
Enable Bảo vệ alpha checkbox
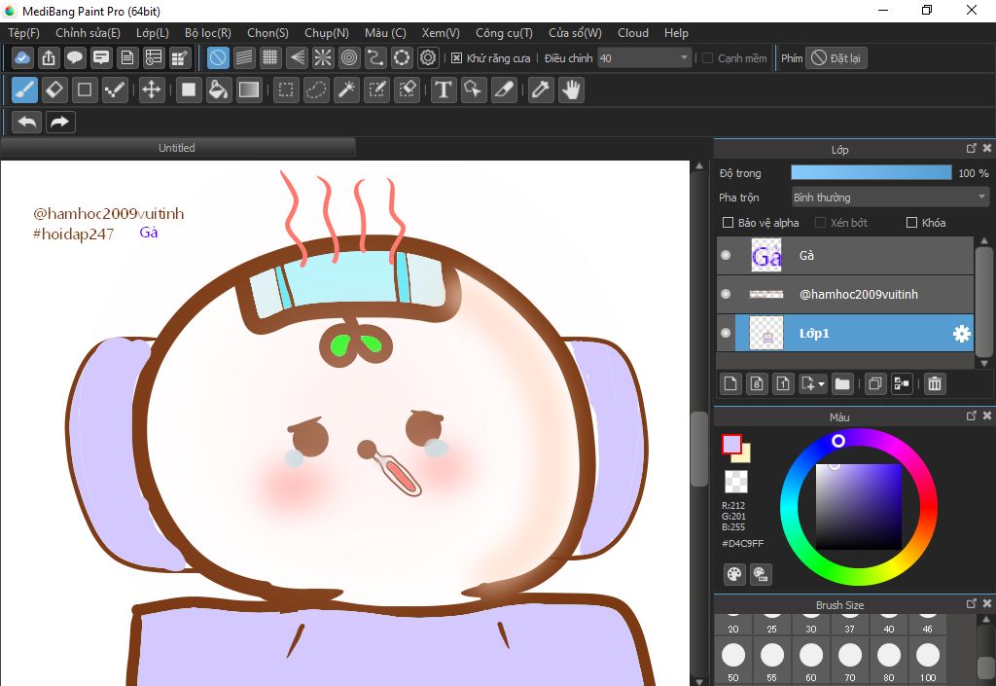pyautogui.click(x=728, y=223)
